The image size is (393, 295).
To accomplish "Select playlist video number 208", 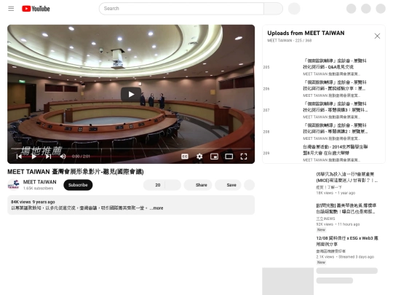I will point(324,132).
